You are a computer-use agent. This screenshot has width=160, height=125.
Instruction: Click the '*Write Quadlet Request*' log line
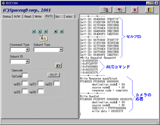point(98,58)
